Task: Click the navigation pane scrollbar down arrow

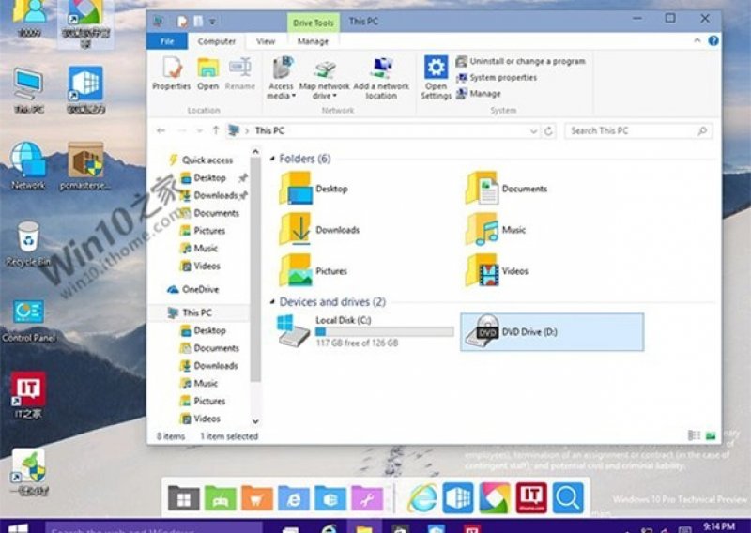Action: [x=255, y=421]
